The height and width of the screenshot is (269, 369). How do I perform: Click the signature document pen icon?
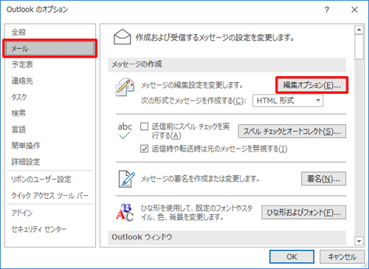pyautogui.click(x=126, y=179)
